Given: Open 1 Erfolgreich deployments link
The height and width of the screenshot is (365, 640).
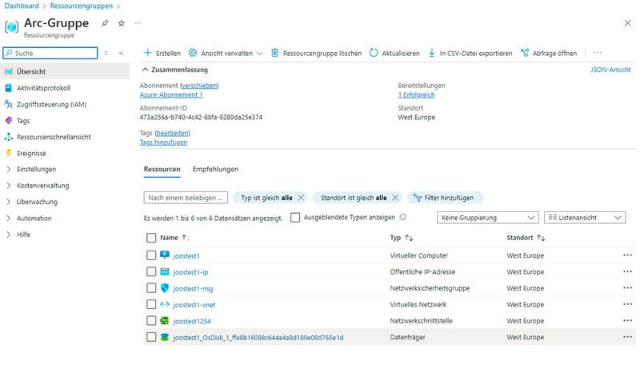Looking at the screenshot, I should click(x=416, y=94).
